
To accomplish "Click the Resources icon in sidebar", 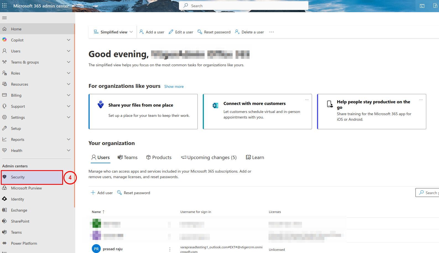I will click(4, 84).
